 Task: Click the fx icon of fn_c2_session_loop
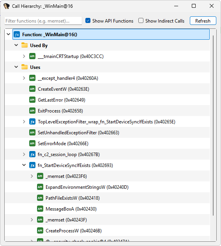tap(32, 155)
